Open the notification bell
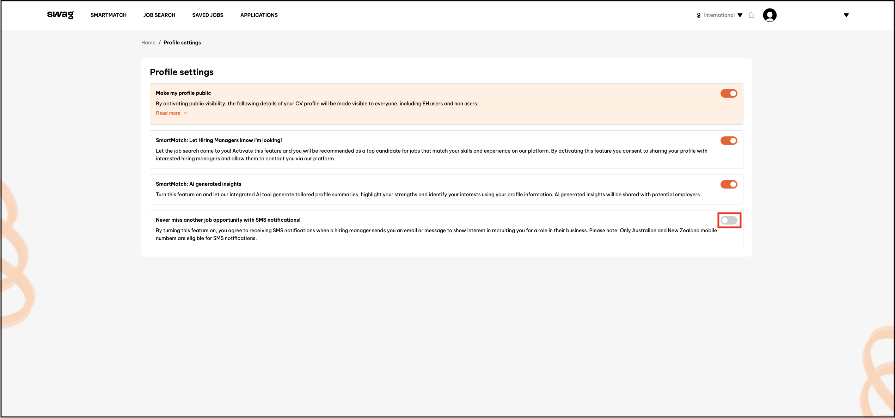The width and height of the screenshot is (895, 418). (x=751, y=15)
